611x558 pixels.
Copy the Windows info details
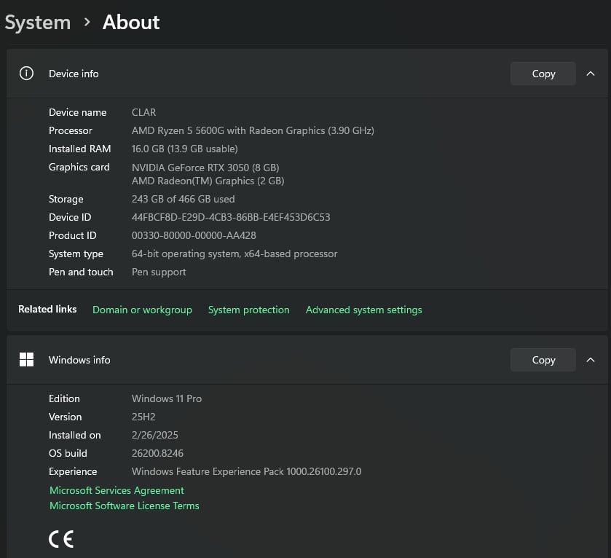click(x=543, y=360)
